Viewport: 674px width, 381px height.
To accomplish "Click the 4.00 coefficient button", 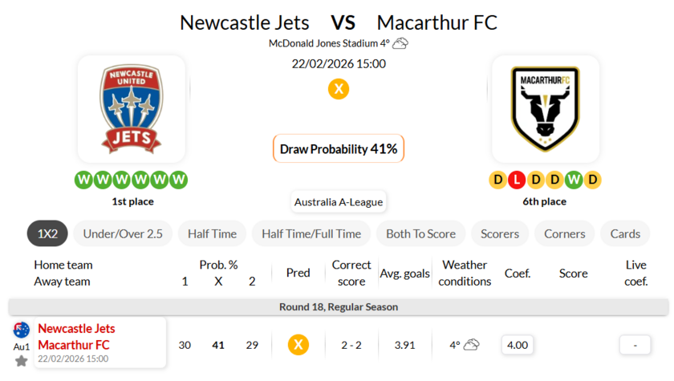I will pos(518,345).
